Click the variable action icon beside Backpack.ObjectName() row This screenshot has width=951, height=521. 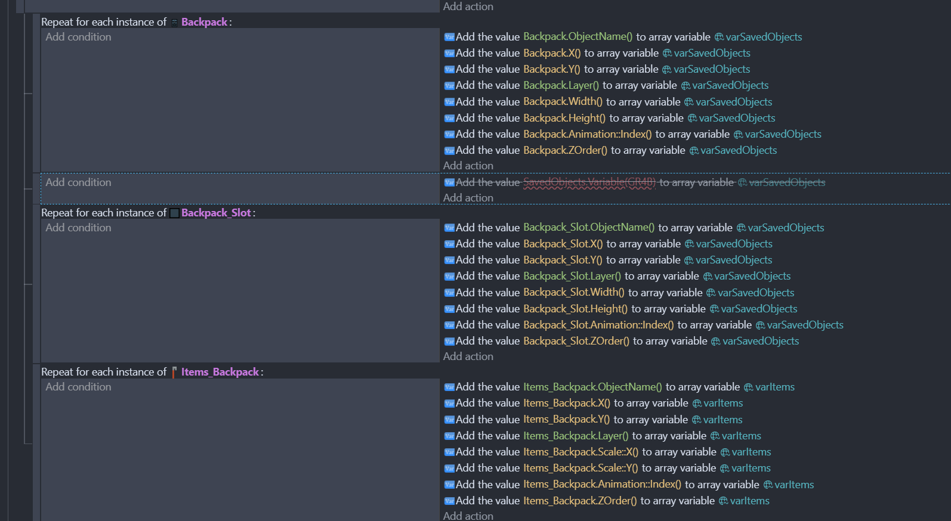tap(449, 37)
